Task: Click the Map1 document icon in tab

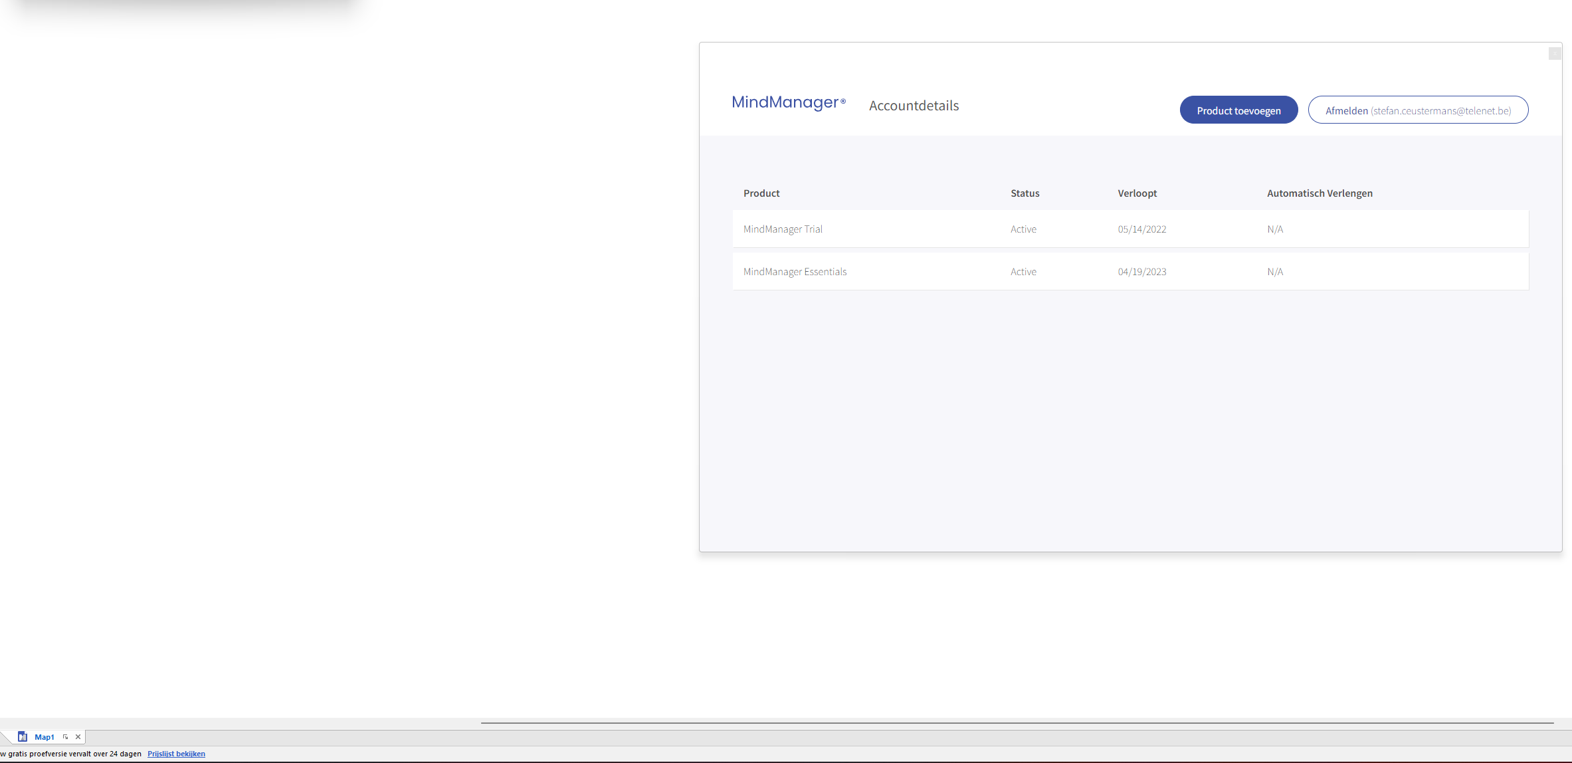Action: point(23,736)
